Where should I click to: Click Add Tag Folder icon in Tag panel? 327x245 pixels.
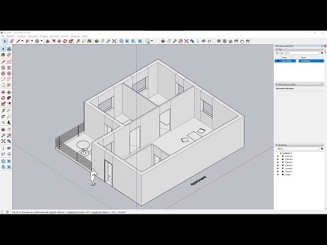pos(281,53)
